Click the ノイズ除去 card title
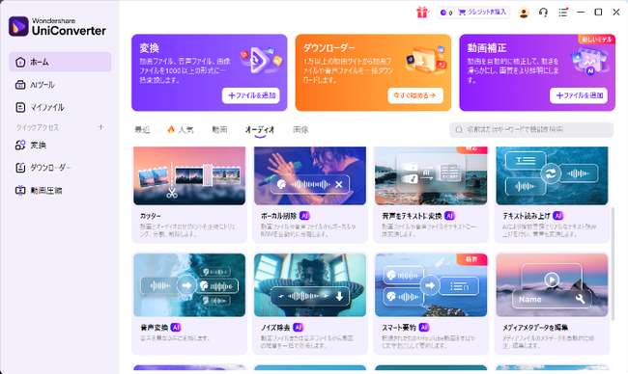The width and height of the screenshot is (628, 374). (x=275, y=328)
